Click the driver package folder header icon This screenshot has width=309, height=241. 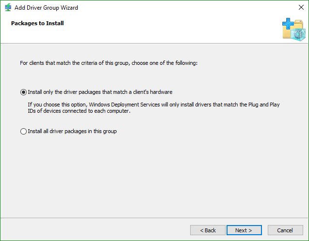(x=294, y=30)
